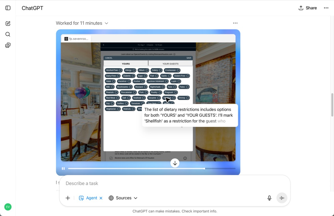Screen dimensions: 334x216
Task: Click the Share button
Action: point(308,8)
